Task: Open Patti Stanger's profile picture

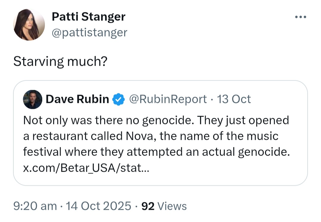Action: click(x=29, y=25)
